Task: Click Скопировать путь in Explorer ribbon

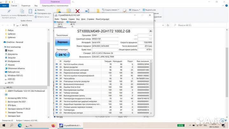Action: [43, 13]
